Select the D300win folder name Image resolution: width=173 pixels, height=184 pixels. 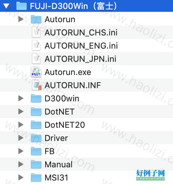point(62,98)
